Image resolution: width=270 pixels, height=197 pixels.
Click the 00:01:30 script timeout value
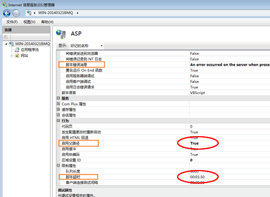[197, 177]
